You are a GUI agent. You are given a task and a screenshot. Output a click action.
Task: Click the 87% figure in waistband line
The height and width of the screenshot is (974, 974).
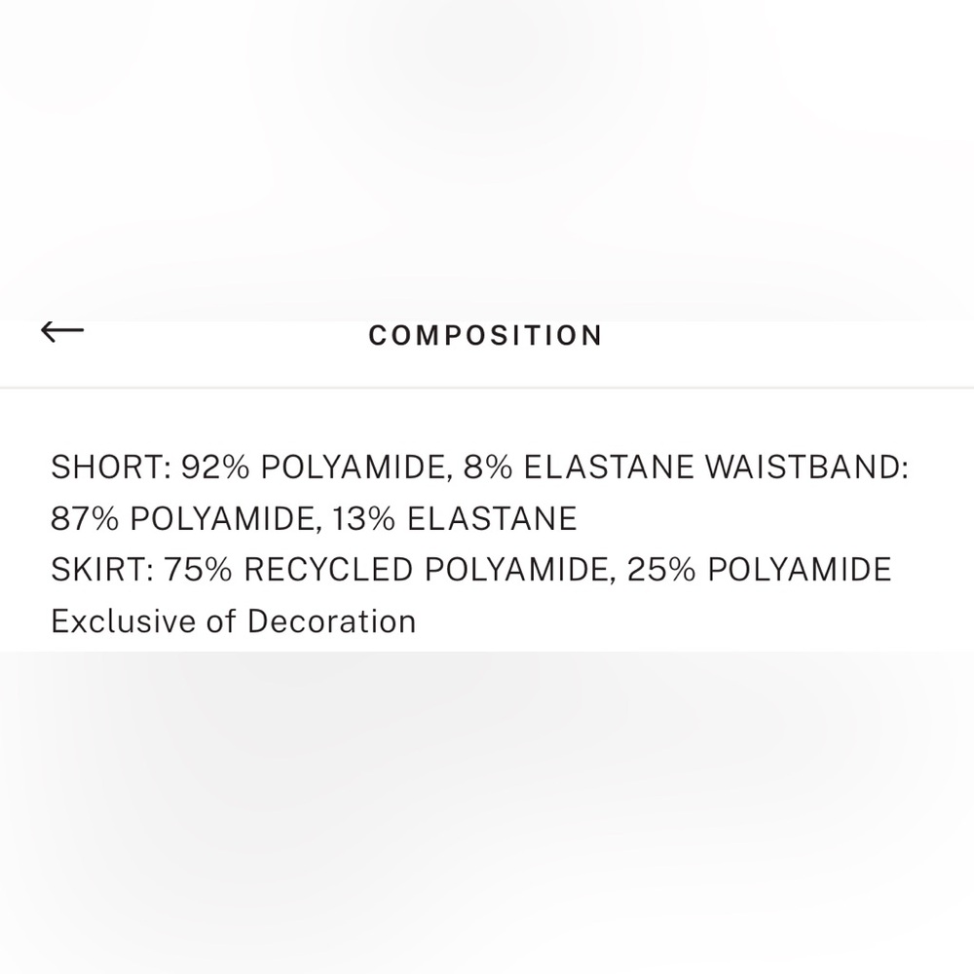pyautogui.click(x=85, y=518)
